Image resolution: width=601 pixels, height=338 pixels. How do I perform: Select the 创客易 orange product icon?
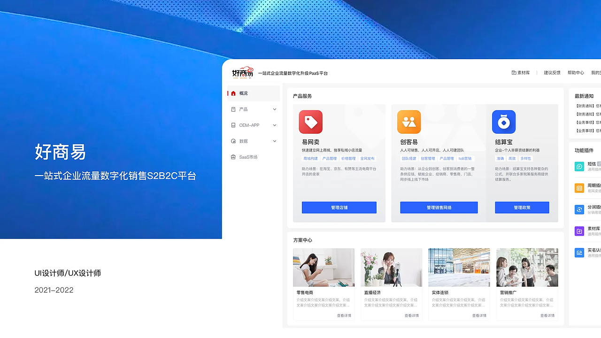[409, 121]
